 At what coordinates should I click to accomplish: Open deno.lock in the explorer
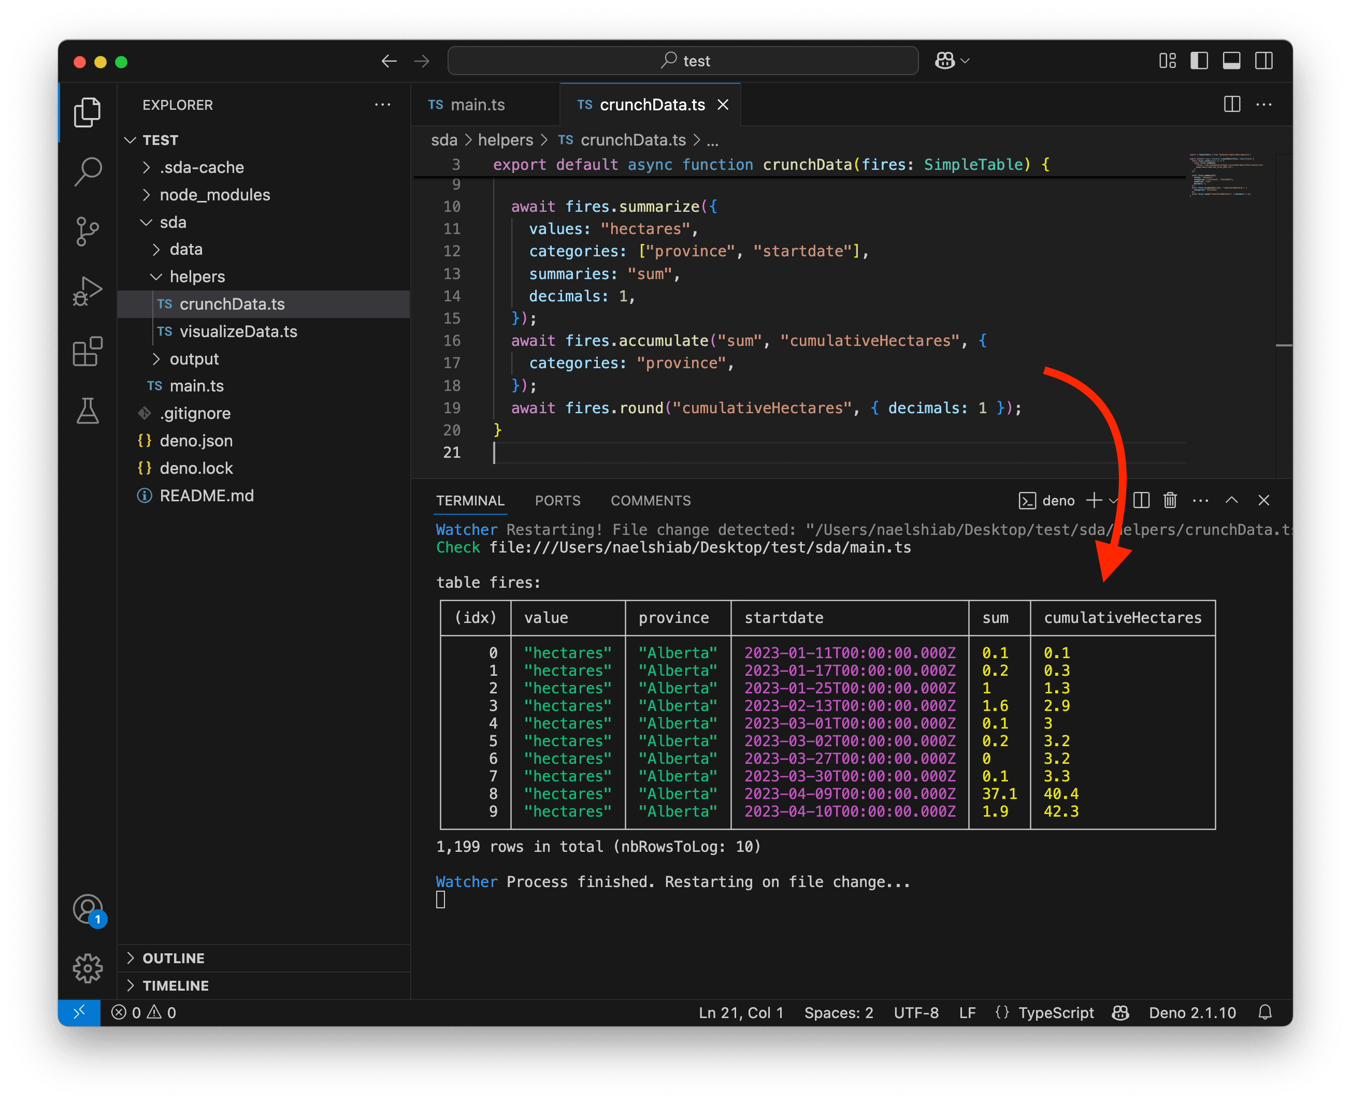pos(264,468)
